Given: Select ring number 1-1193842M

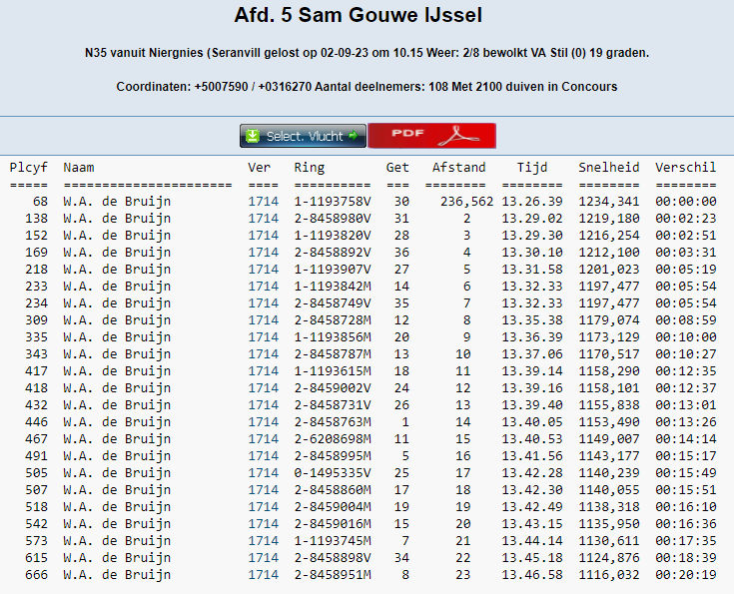Looking at the screenshot, I should (x=333, y=286).
